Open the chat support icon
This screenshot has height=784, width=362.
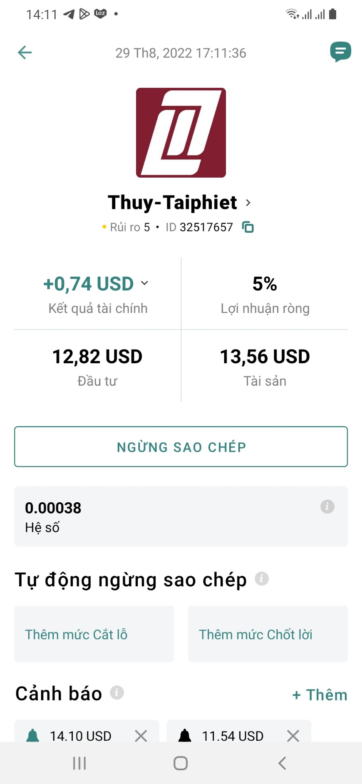click(x=340, y=52)
